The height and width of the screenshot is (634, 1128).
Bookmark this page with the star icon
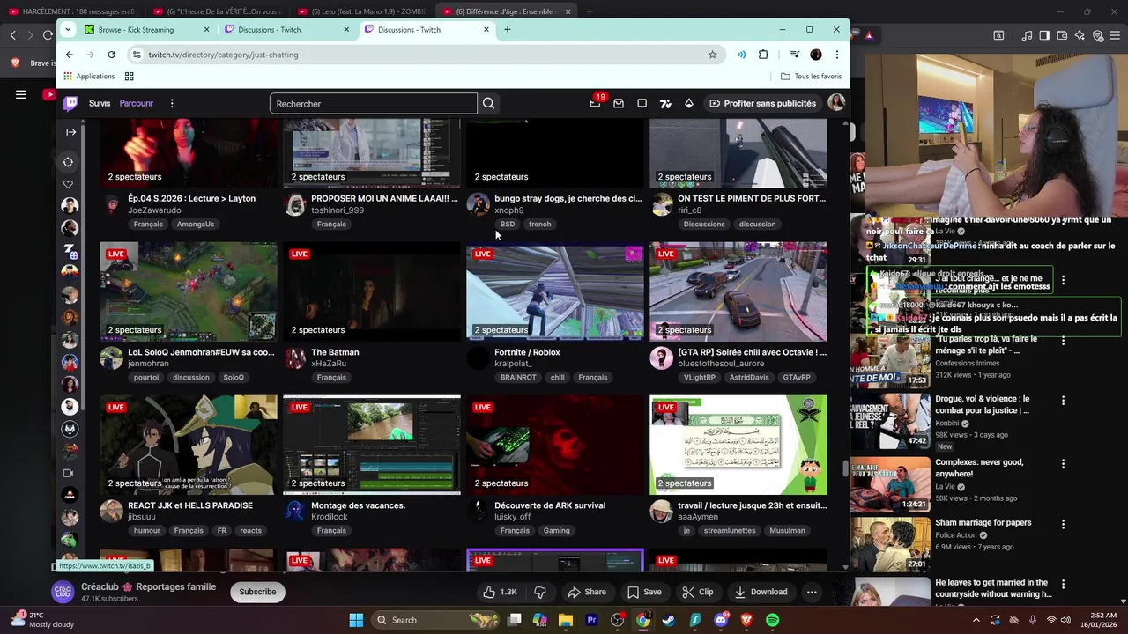coord(712,55)
